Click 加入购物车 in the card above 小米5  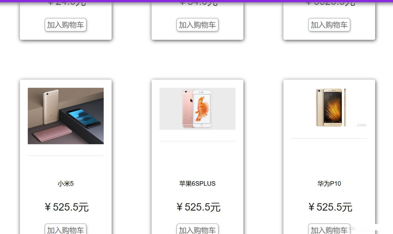[x=65, y=25]
